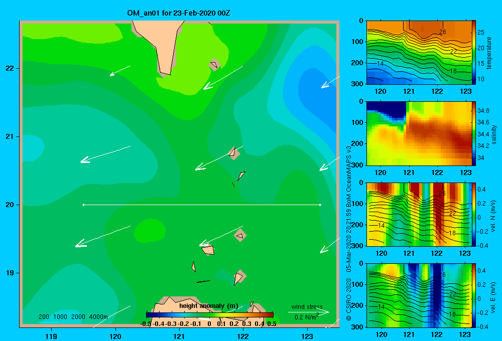Viewport: 502px width, 341px height.
Task: Click the -0.4 tick on vel. E scale
Action: coord(483,326)
